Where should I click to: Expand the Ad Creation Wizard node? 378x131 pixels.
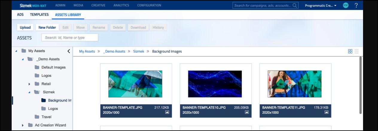pos(23,125)
